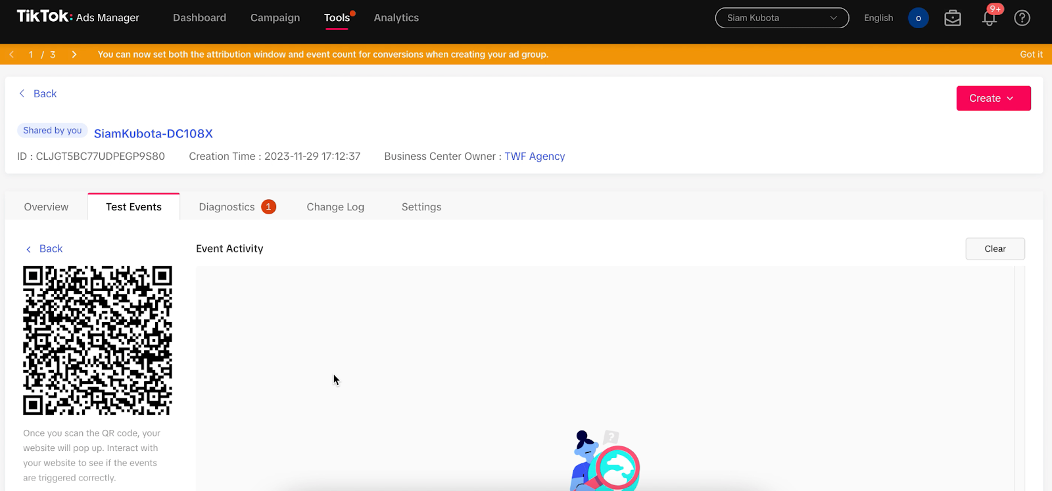The image size is (1052, 491).
Task: Click the back chevron beside top Back
Action: (22, 93)
